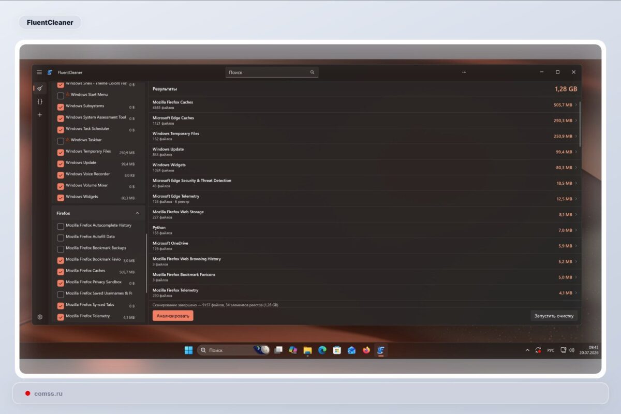Screen dimensions: 621x414
Task: Click the 1,28 GB total size
Action: tap(566, 89)
